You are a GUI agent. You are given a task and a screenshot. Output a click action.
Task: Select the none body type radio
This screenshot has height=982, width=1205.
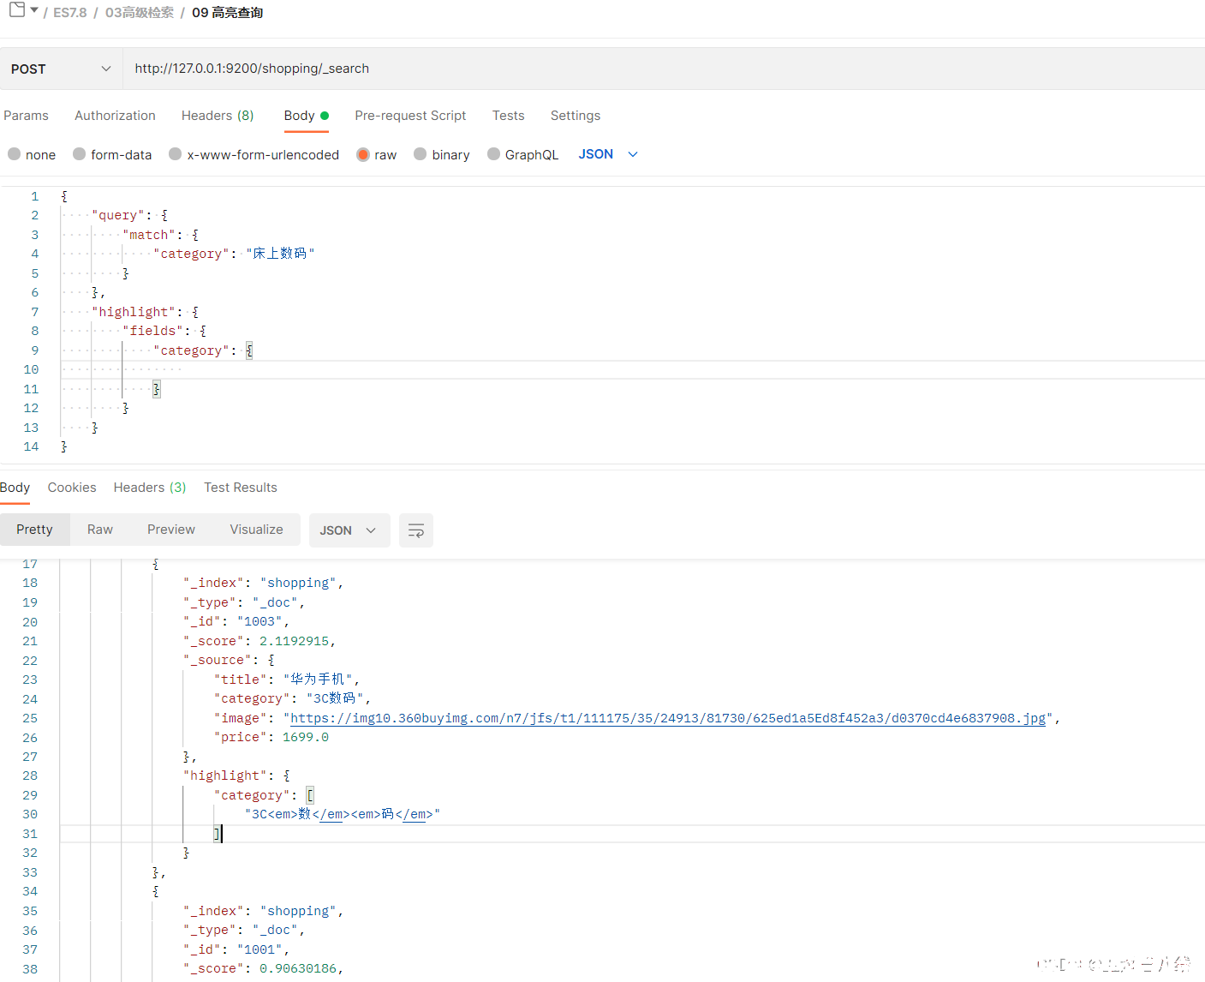(x=15, y=154)
